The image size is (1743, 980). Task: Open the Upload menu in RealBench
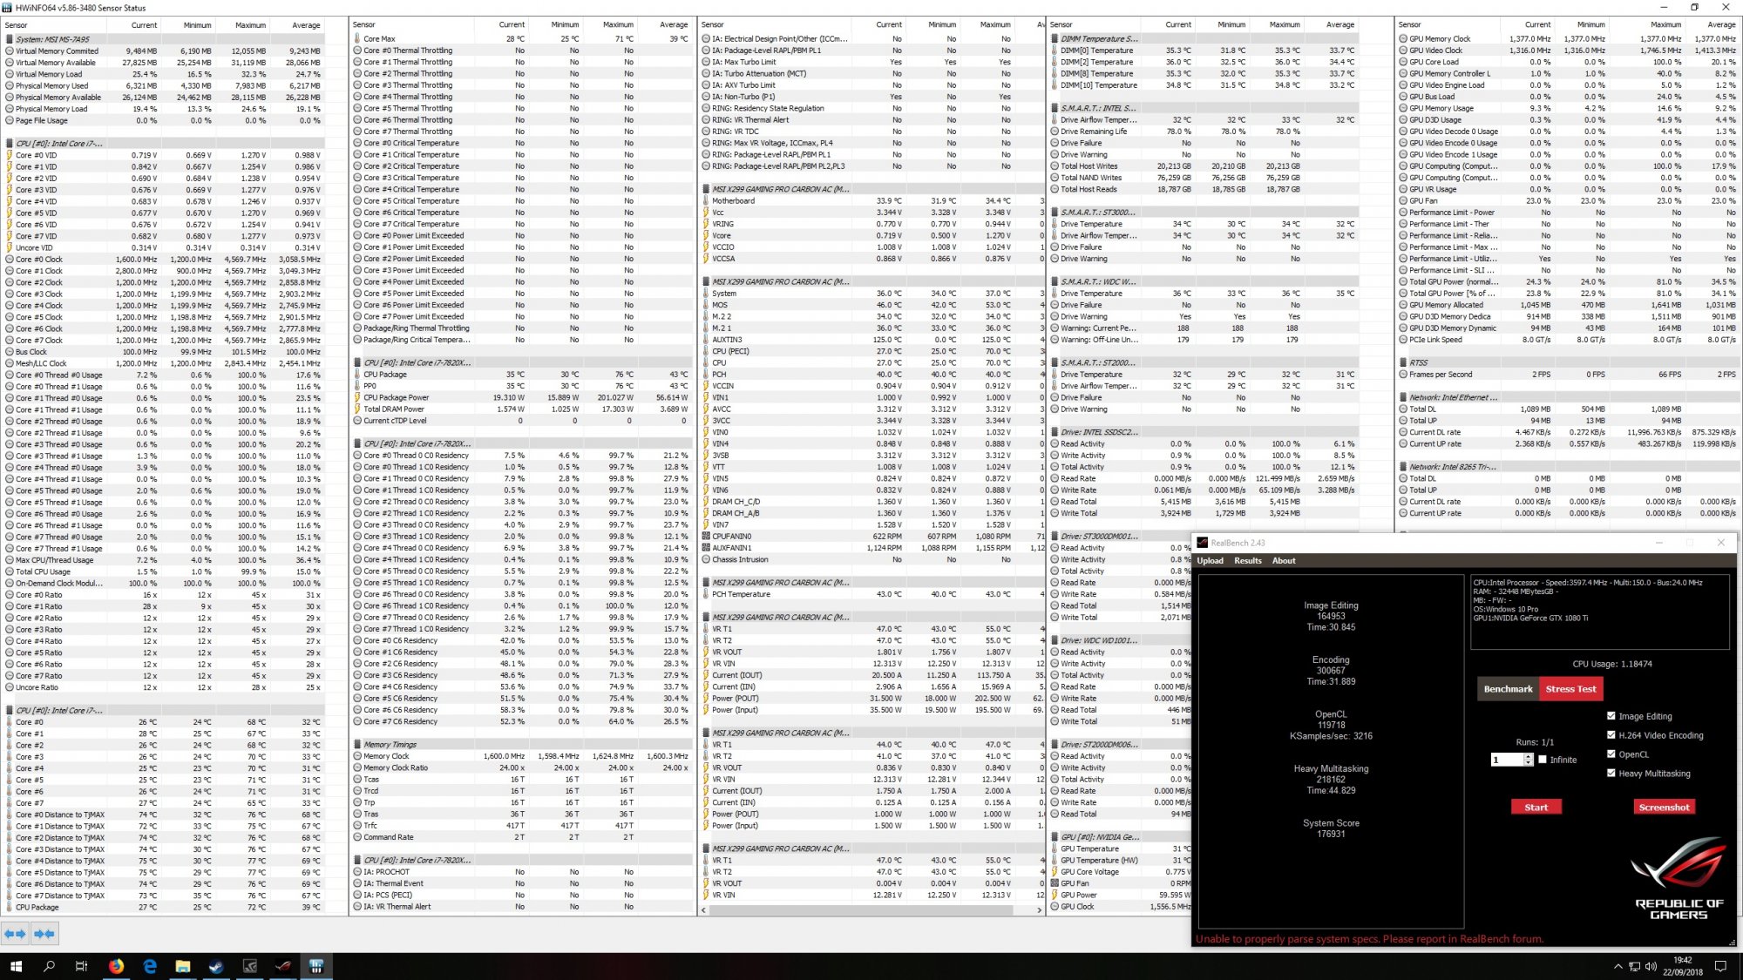pyautogui.click(x=1210, y=561)
